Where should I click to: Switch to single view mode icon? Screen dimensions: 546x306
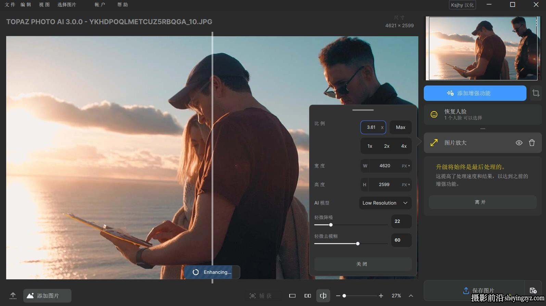click(x=292, y=296)
